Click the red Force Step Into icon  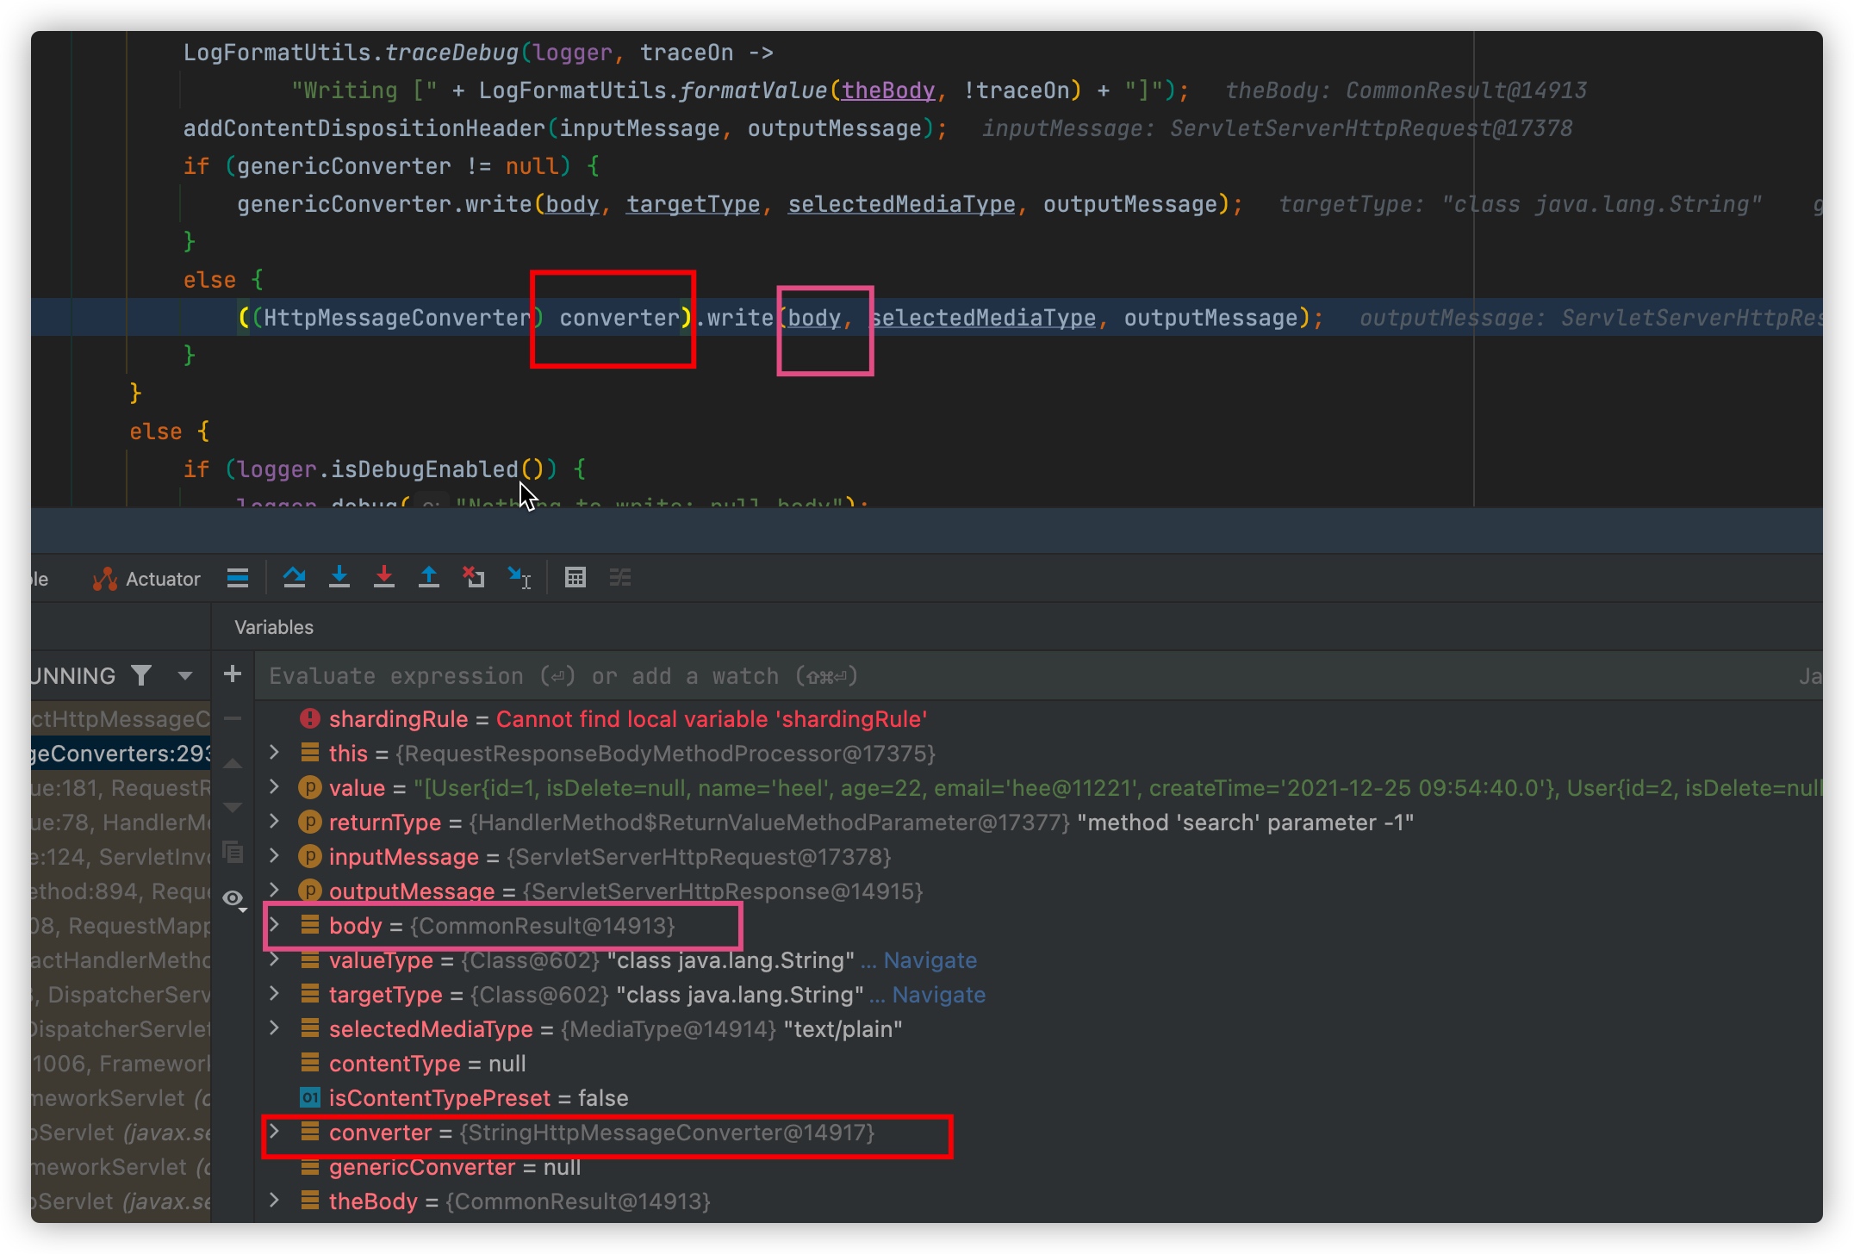coord(384,577)
